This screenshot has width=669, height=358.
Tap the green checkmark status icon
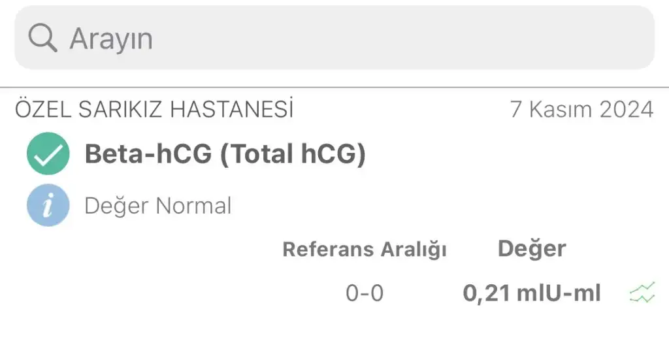[48, 154]
